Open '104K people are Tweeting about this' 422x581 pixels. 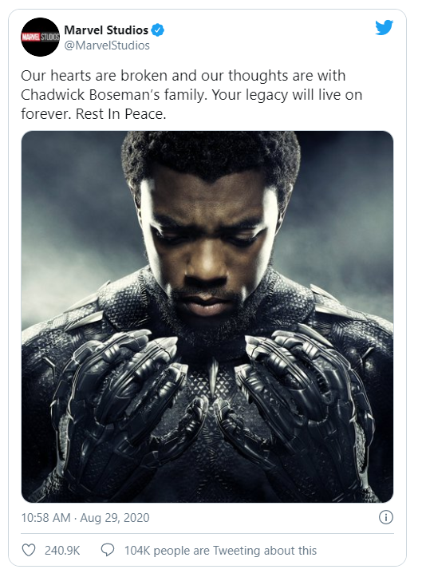pos(220,551)
